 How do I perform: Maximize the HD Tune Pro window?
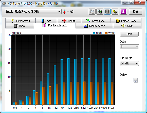[x=131, y=2]
